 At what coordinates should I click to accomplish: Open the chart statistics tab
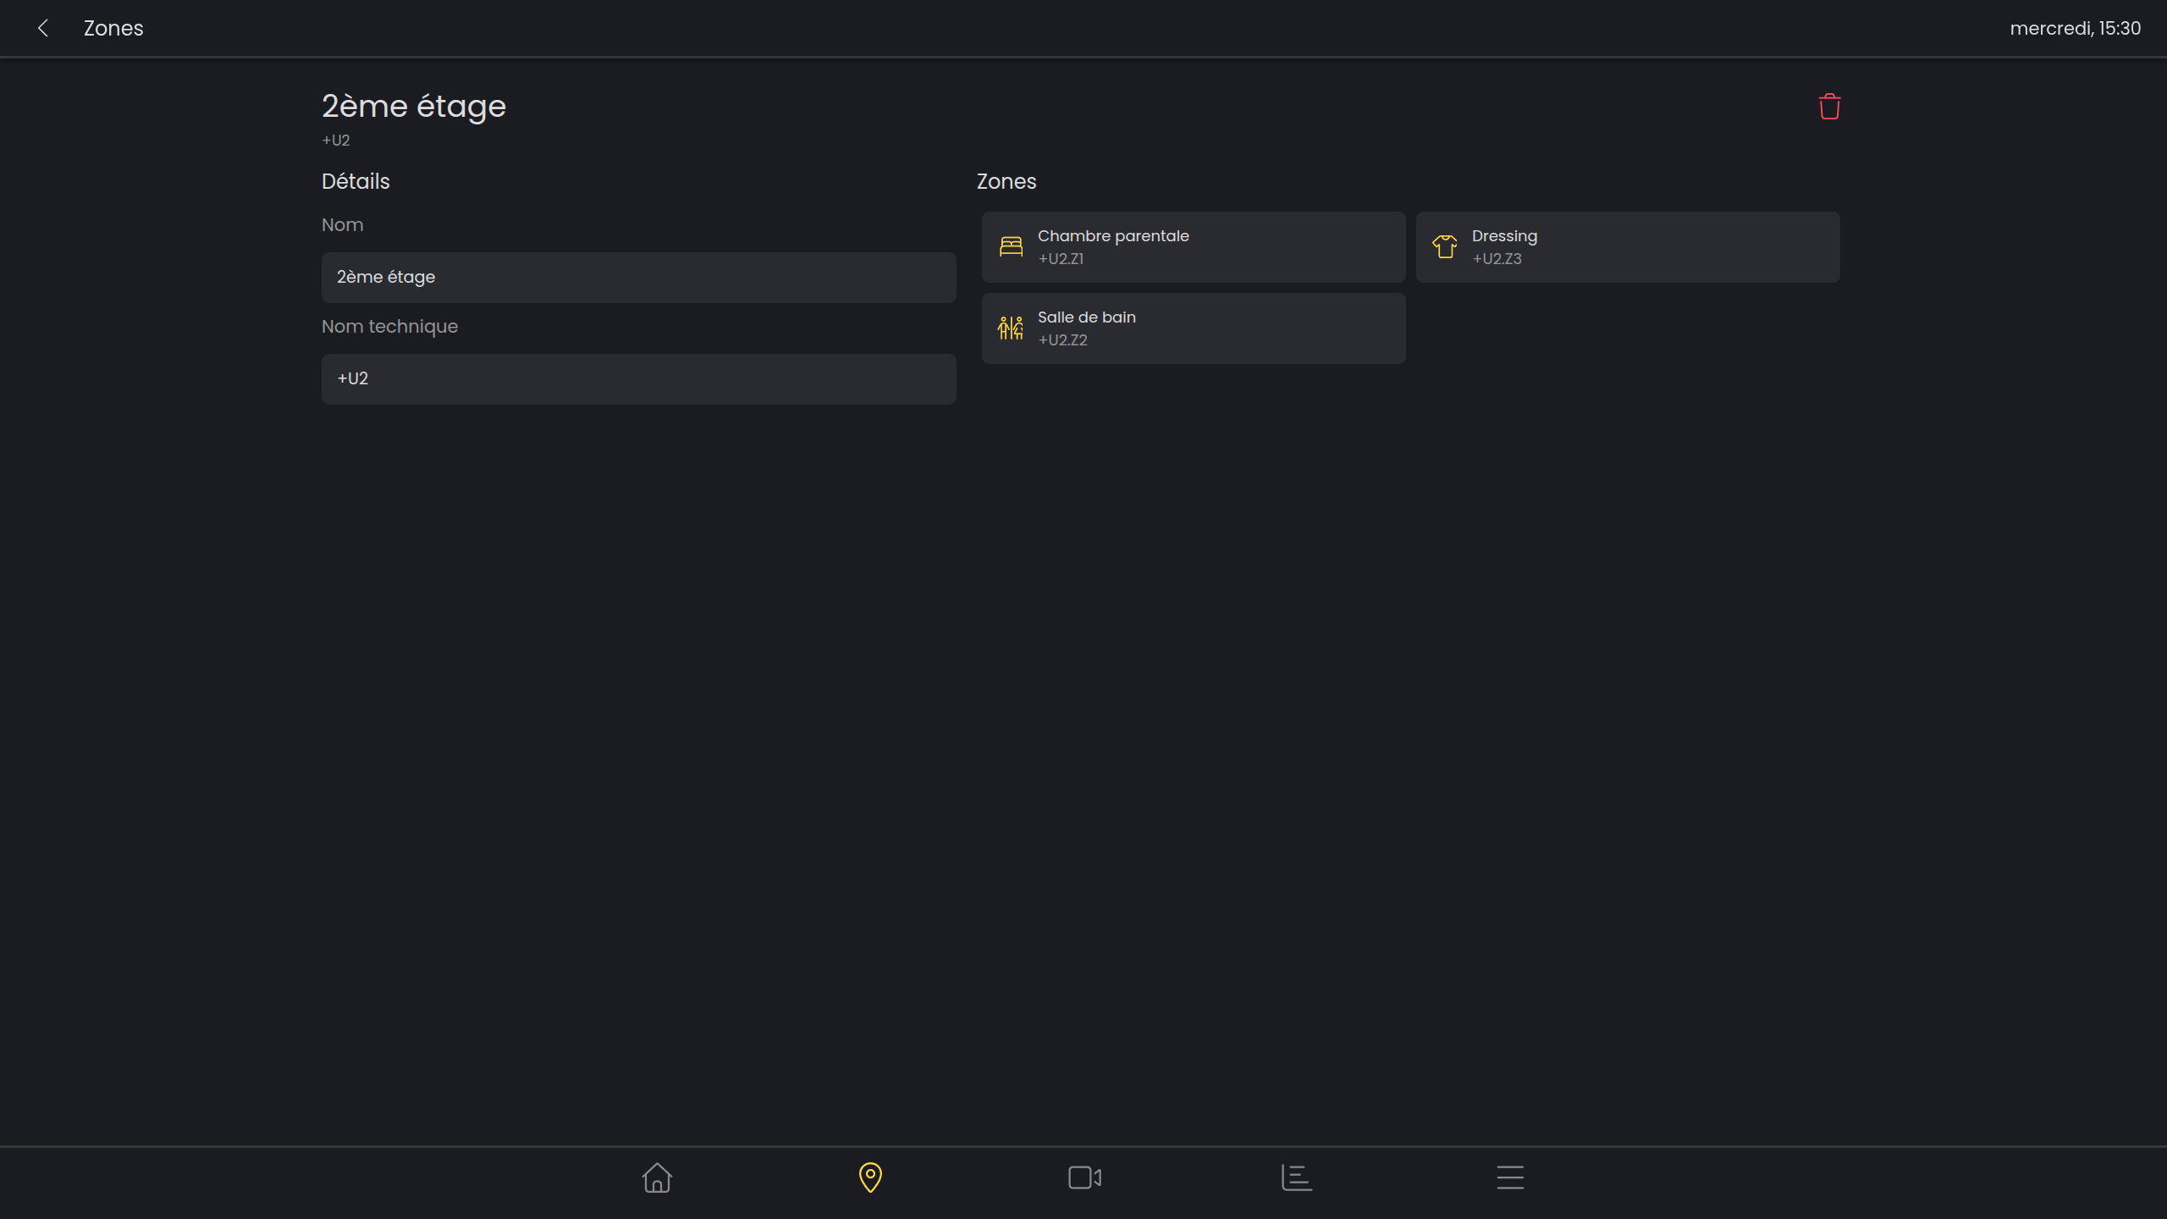pyautogui.click(x=1297, y=1178)
